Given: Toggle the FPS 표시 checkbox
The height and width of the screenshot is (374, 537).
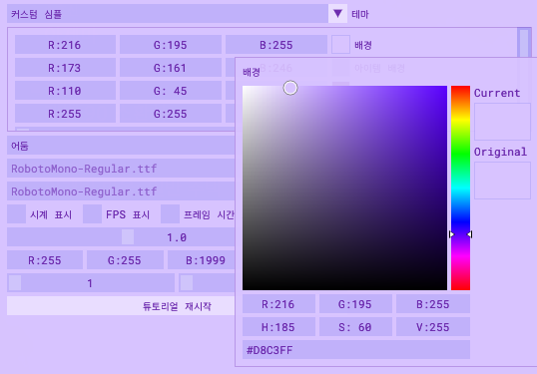Looking at the screenshot, I should point(93,214).
